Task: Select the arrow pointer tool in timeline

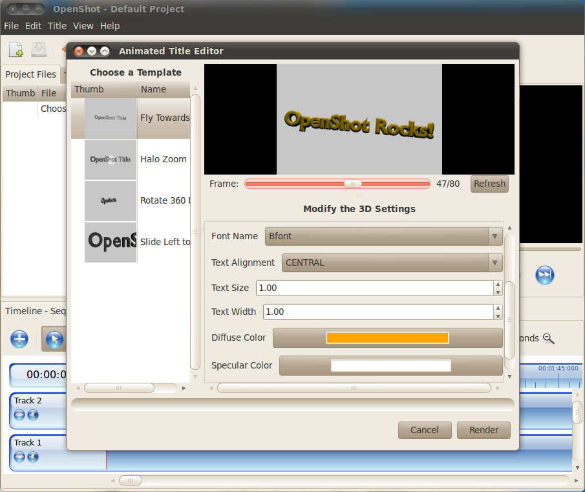Action: pos(54,339)
